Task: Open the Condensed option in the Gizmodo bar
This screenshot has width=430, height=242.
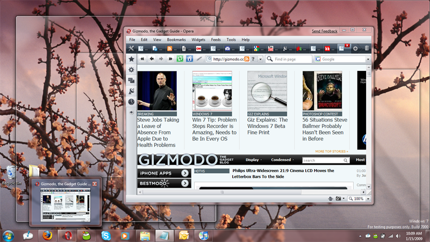Action: point(282,160)
